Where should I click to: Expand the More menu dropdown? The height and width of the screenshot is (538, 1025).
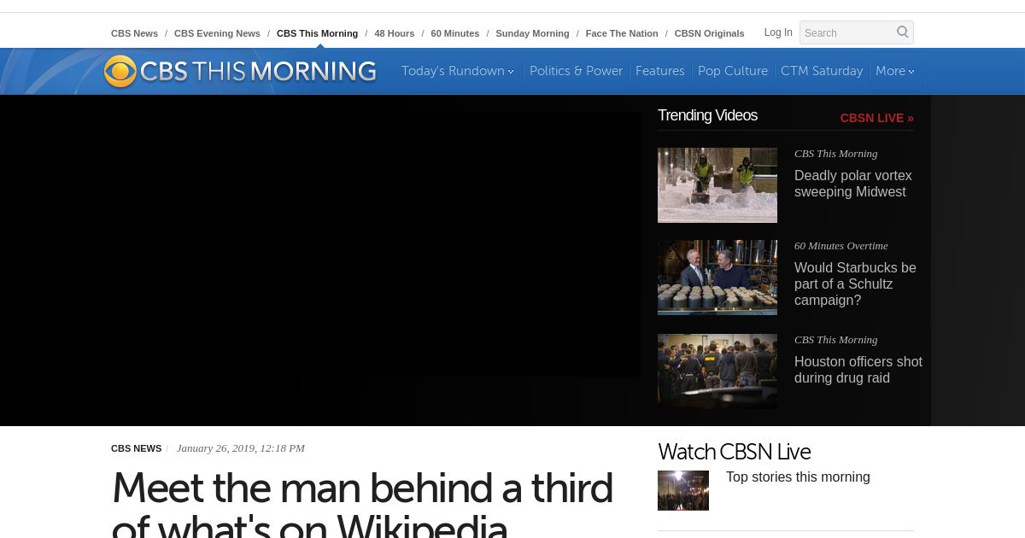coord(894,71)
